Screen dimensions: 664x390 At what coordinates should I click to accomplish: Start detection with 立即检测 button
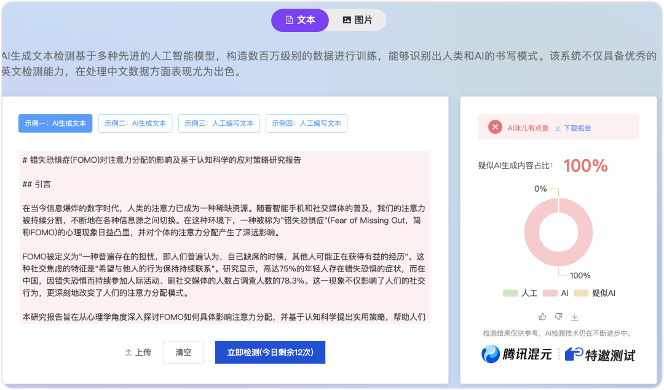[270, 353]
